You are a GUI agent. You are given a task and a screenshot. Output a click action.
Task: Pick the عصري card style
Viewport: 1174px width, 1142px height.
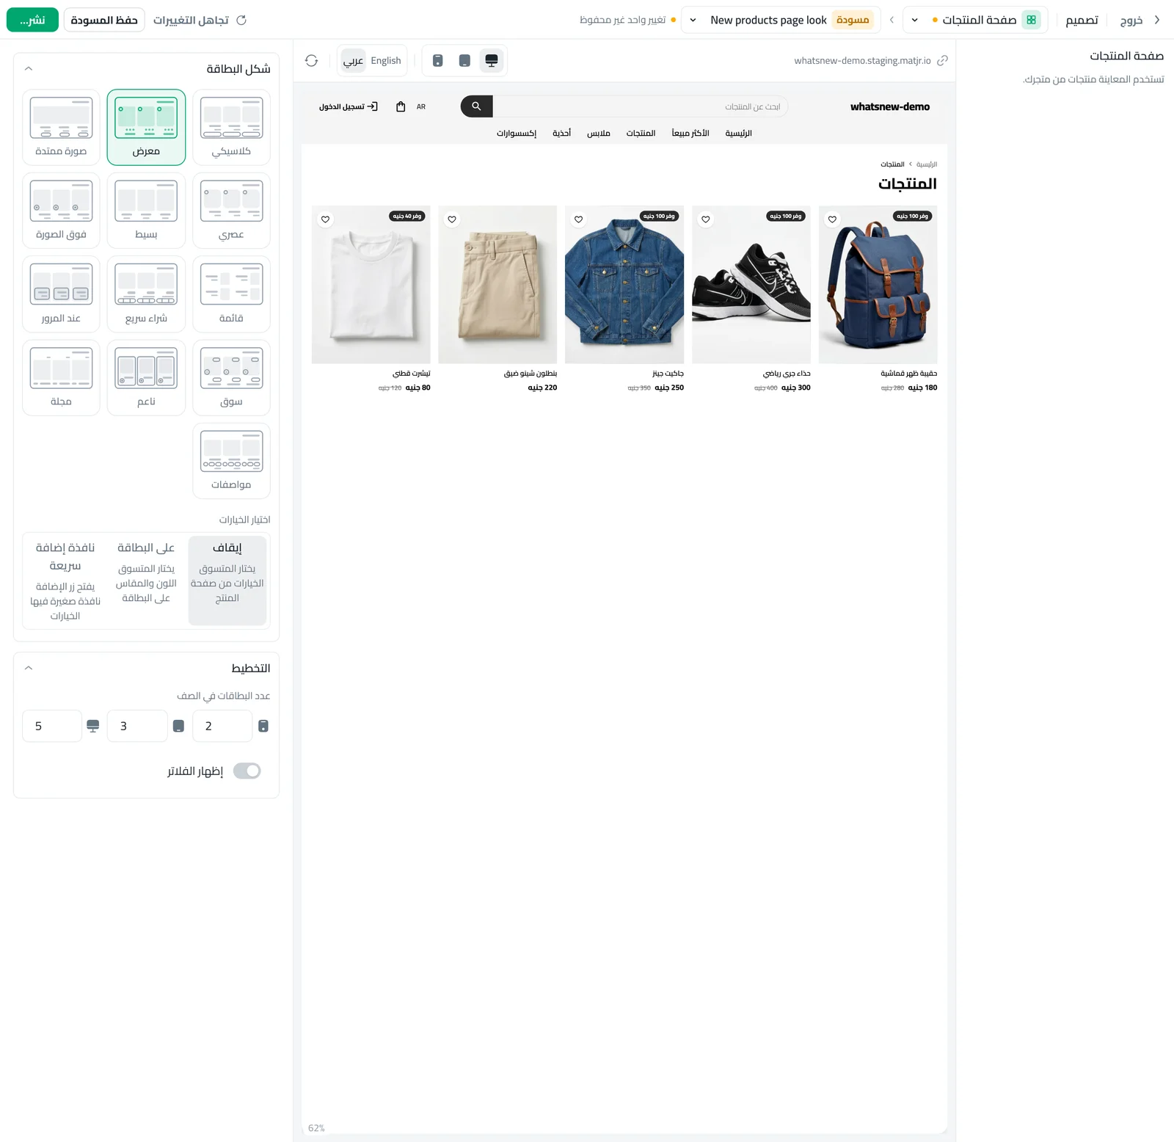231,211
